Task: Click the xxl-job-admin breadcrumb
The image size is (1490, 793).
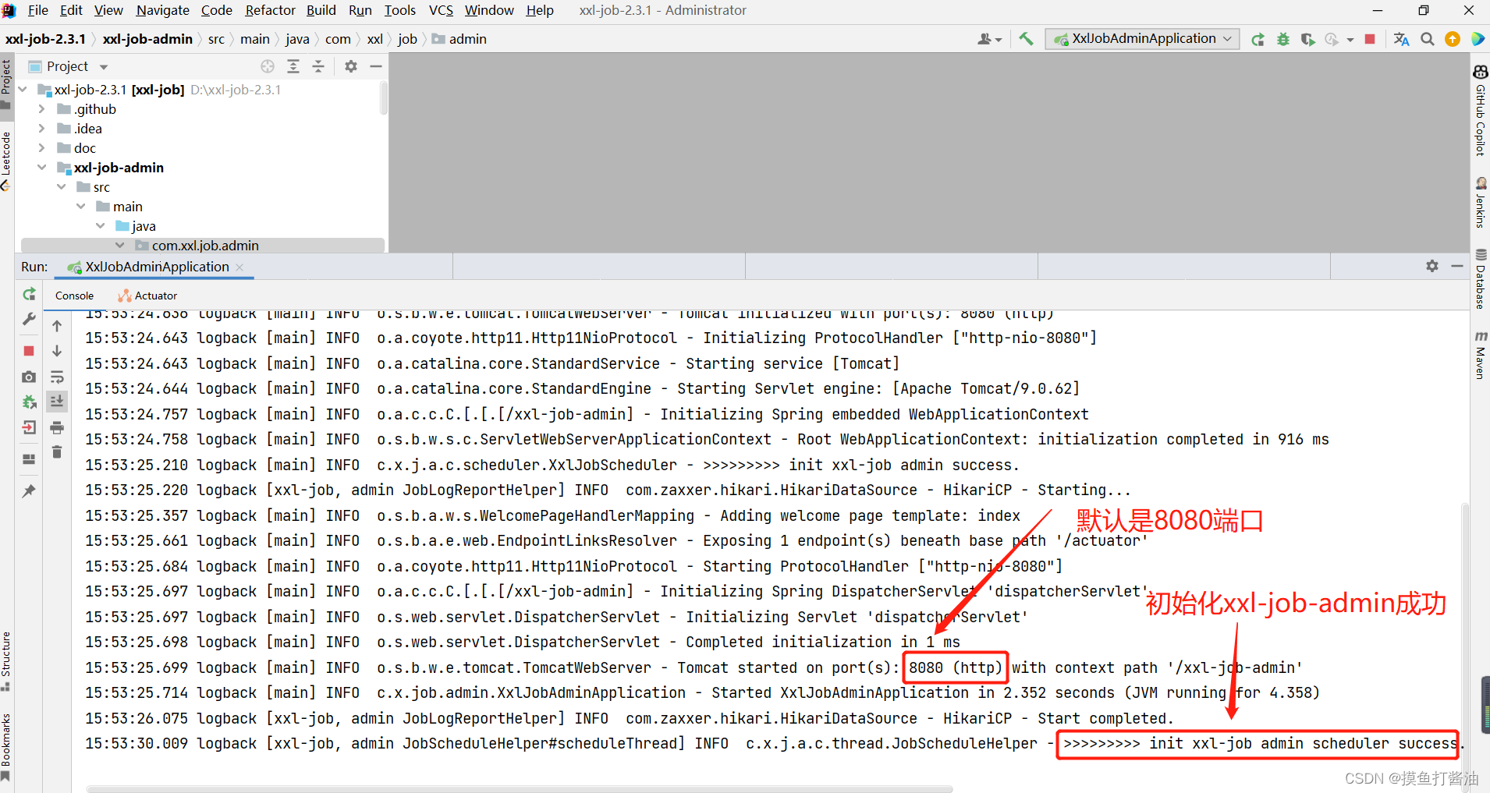Action: pos(147,39)
